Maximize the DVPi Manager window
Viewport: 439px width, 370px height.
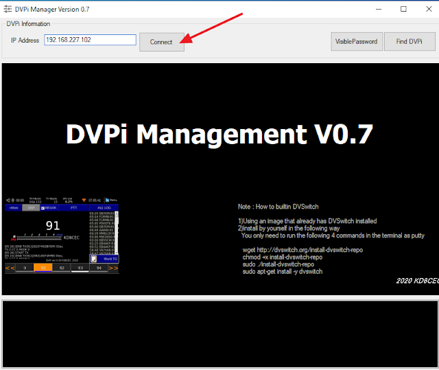403,9
